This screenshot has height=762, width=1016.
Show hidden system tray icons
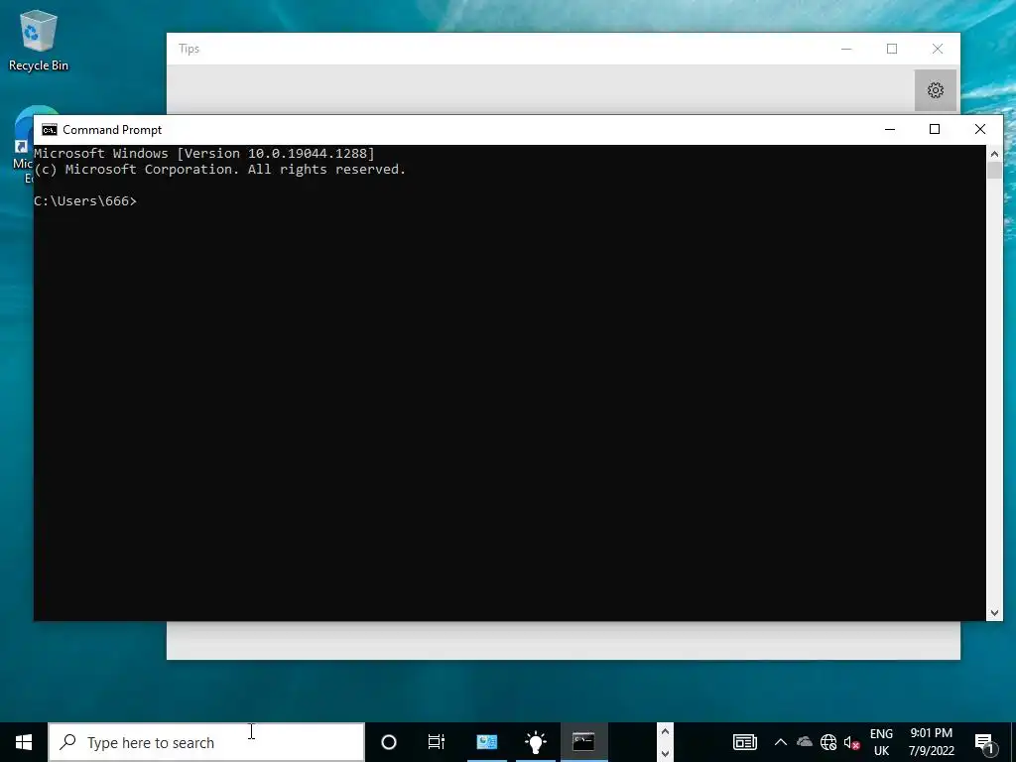click(x=781, y=742)
